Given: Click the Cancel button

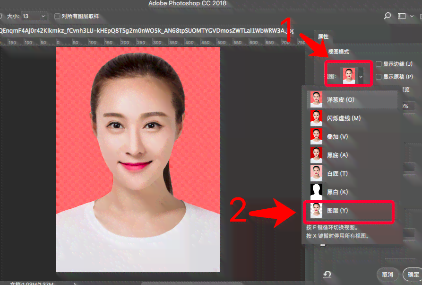Looking at the screenshot, I should click(388, 275).
